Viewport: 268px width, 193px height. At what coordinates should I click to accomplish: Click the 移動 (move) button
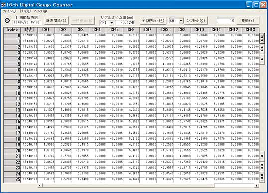(248, 21)
